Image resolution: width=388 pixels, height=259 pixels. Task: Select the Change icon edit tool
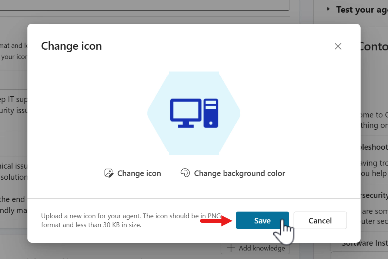click(108, 173)
